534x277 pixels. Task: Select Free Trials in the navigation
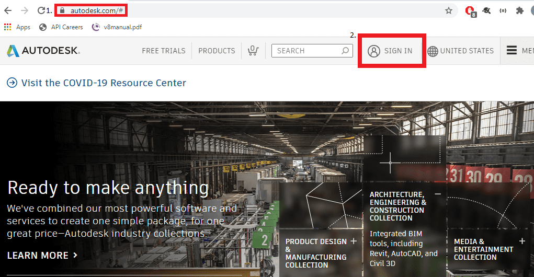pos(164,51)
